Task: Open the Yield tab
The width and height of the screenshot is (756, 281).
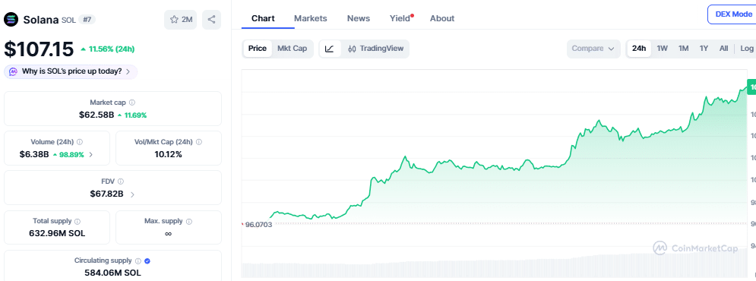Action: 400,18
